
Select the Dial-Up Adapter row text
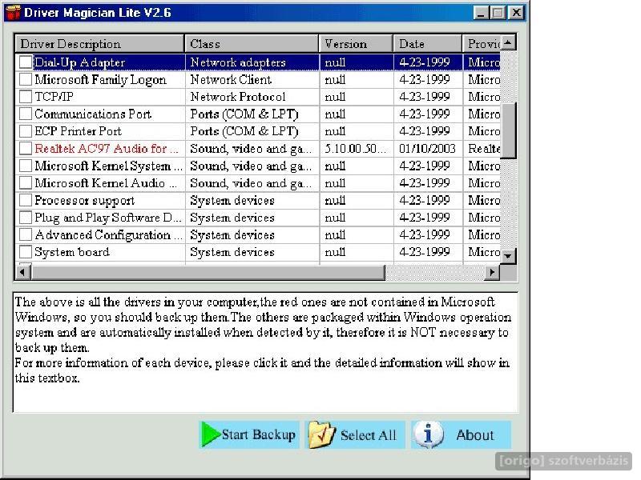pyautogui.click(x=79, y=62)
